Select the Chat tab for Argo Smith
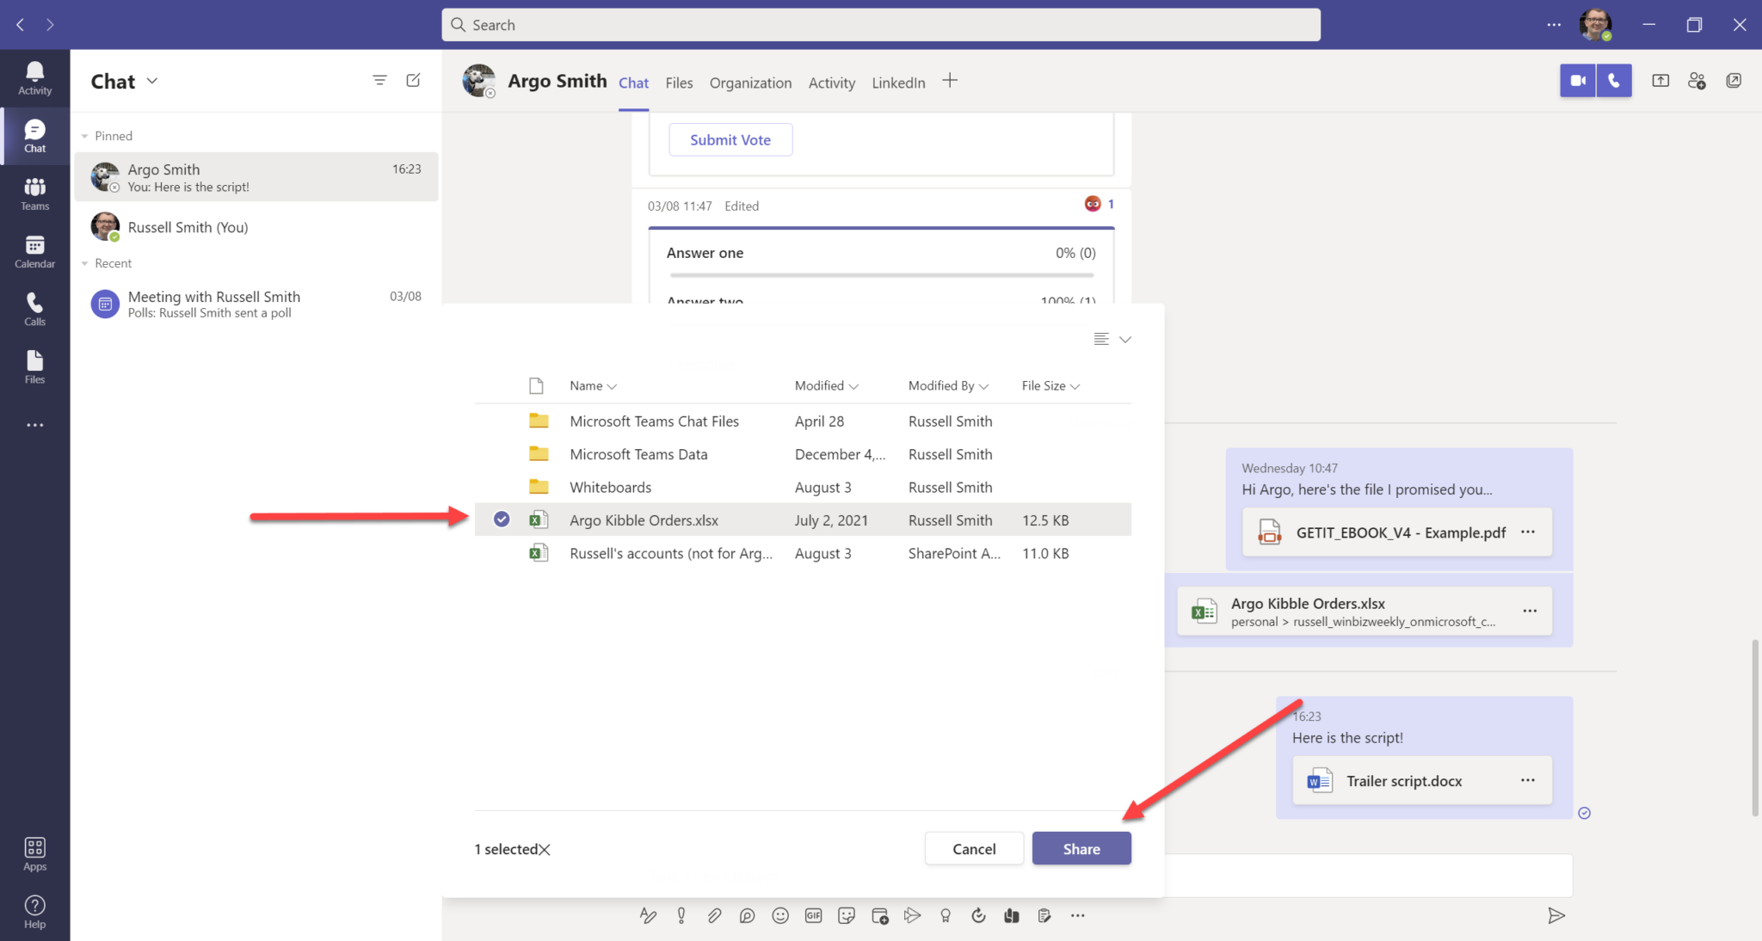The image size is (1762, 941). [633, 83]
